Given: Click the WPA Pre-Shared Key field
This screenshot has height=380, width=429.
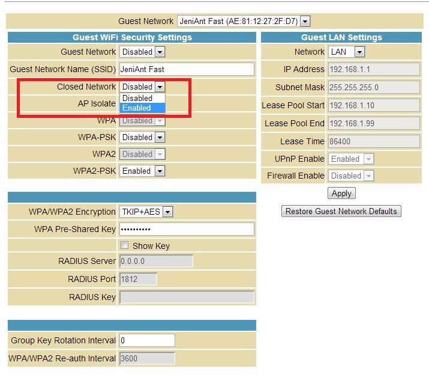Looking at the screenshot, I should click(x=187, y=229).
